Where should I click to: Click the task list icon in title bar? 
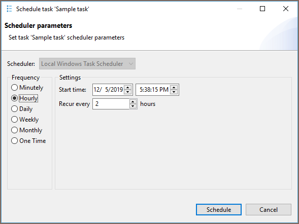coord(9,9)
